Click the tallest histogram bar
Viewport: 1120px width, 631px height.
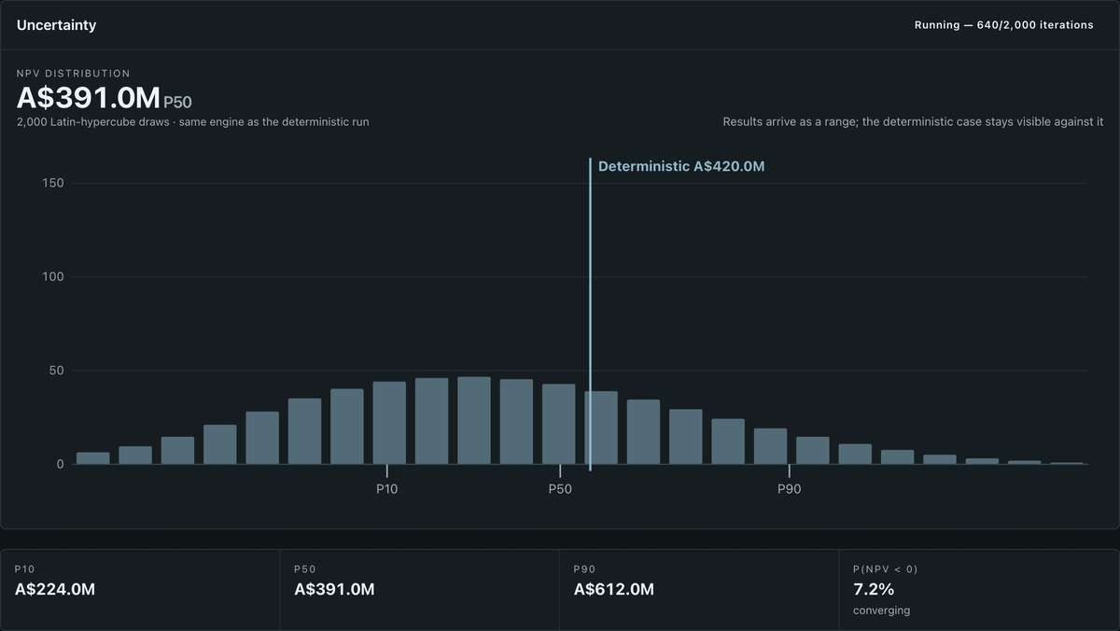474,421
